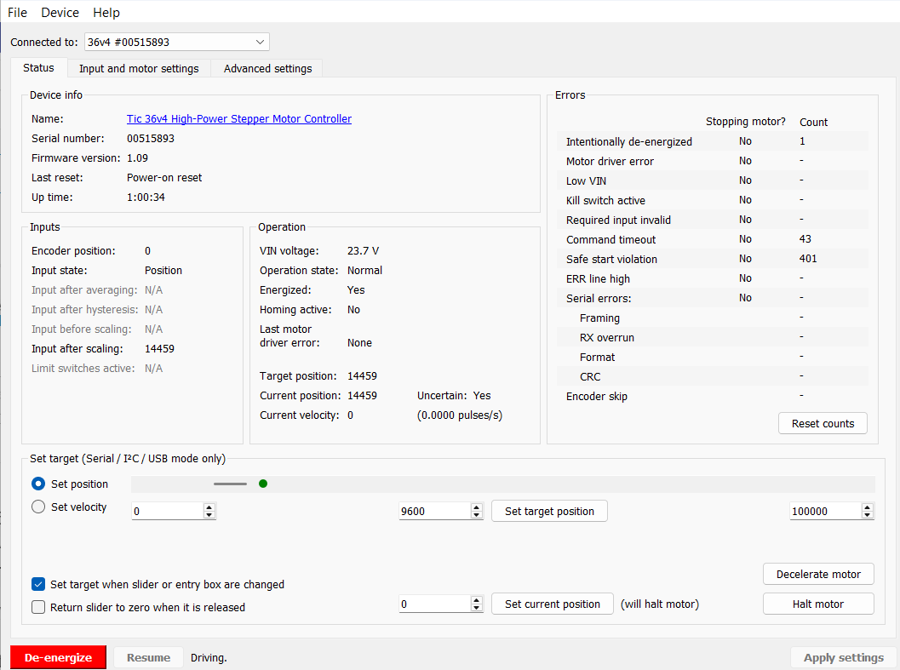
Task: Click the Resume button
Action: click(x=149, y=657)
